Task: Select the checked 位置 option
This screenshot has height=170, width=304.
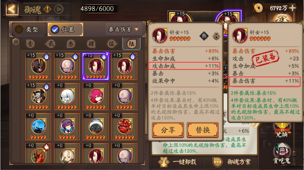Action: pos(65,29)
